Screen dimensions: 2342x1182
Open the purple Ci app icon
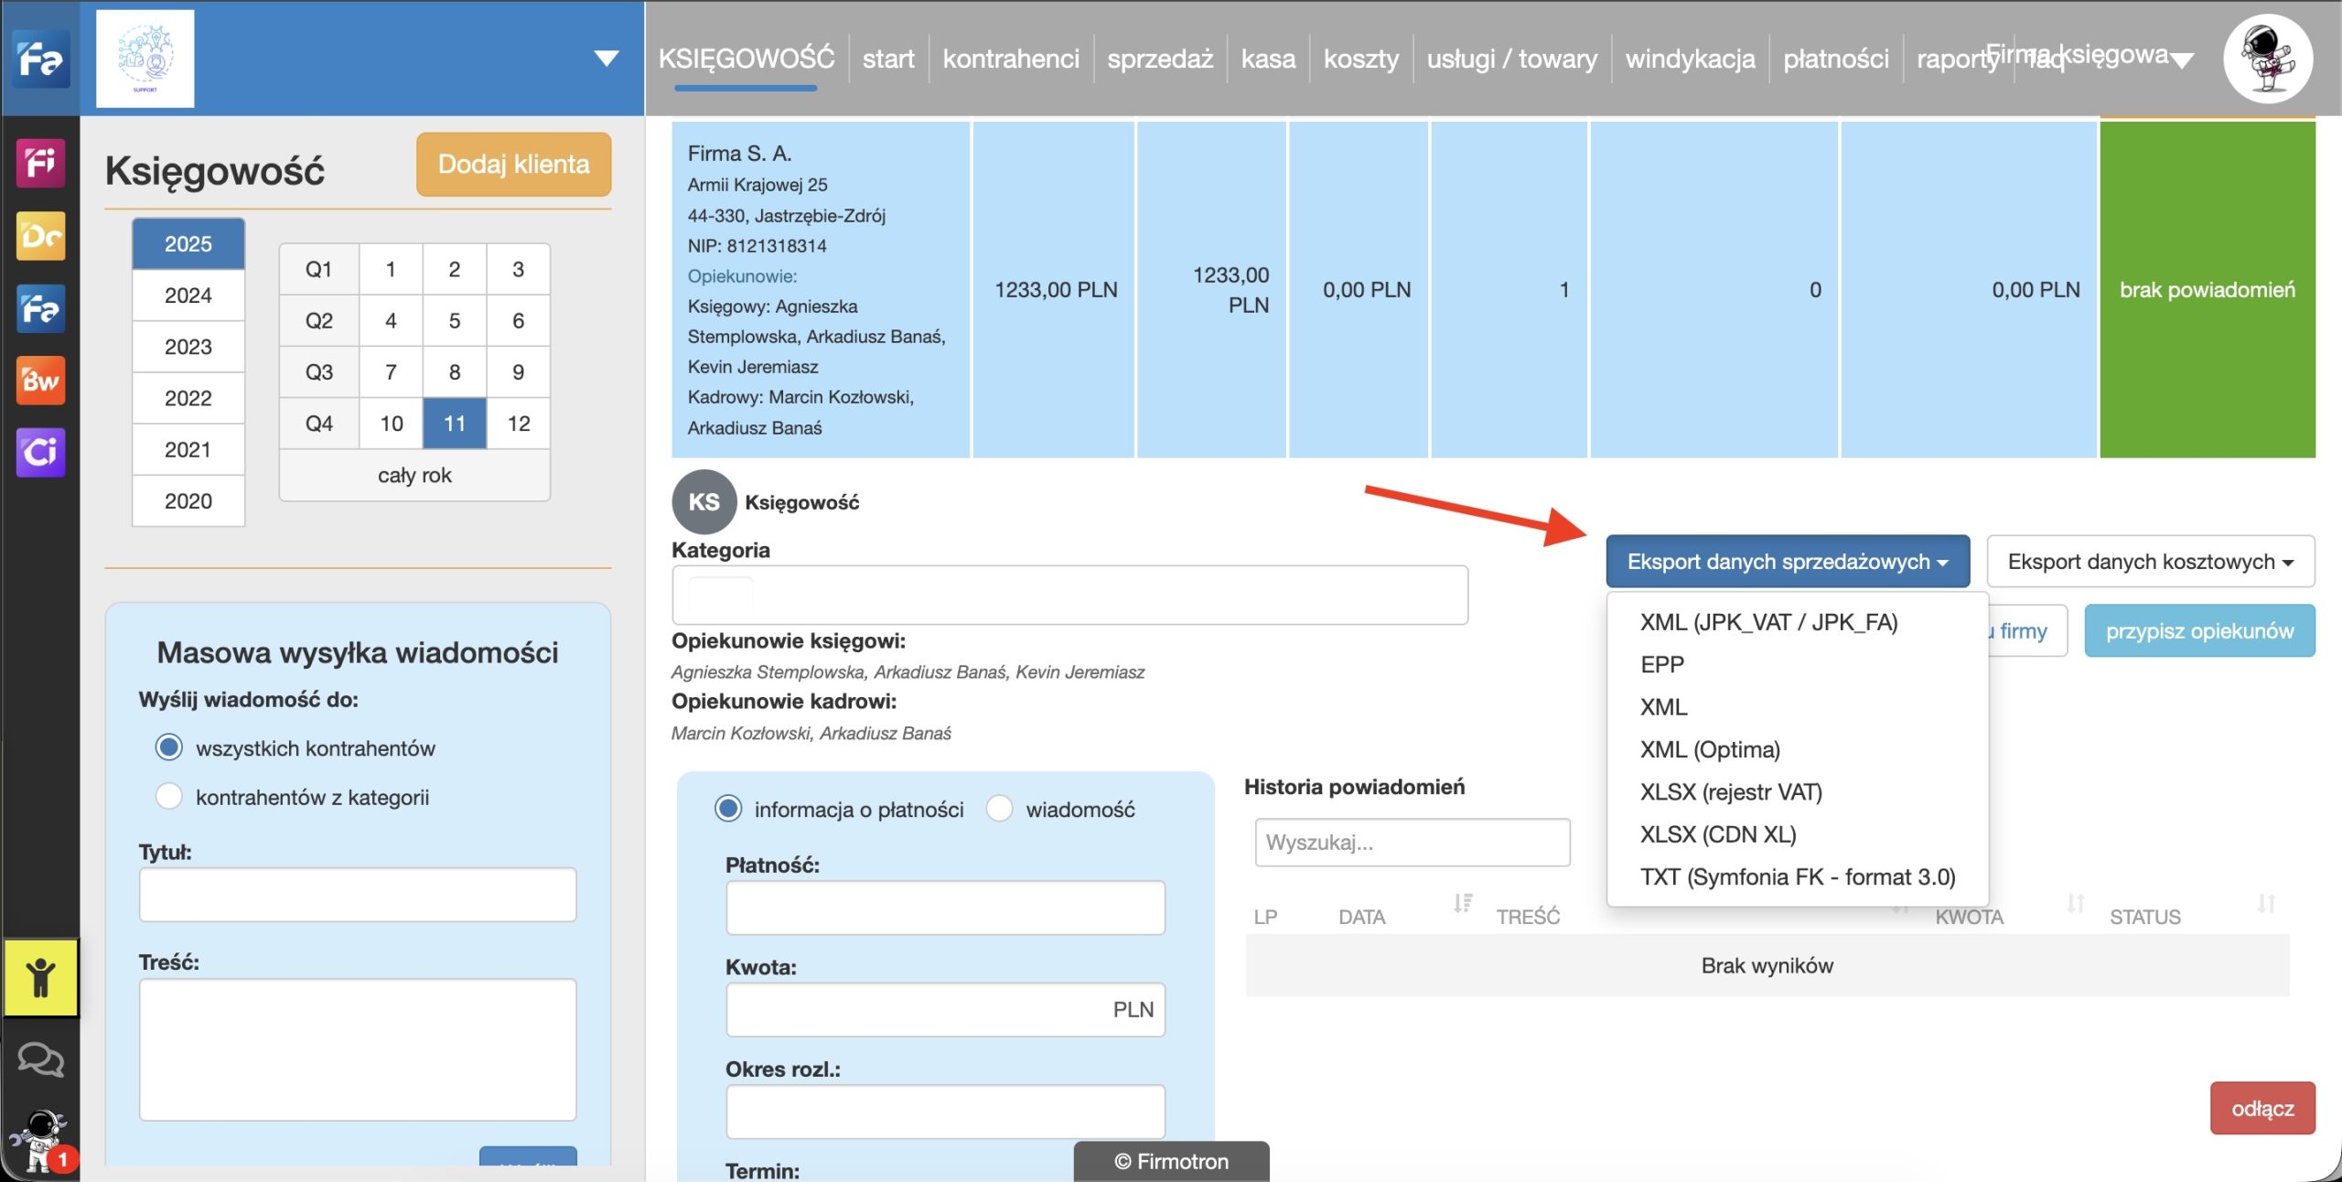click(x=40, y=452)
